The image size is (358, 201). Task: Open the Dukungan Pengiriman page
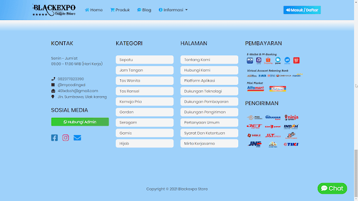pyautogui.click(x=209, y=112)
